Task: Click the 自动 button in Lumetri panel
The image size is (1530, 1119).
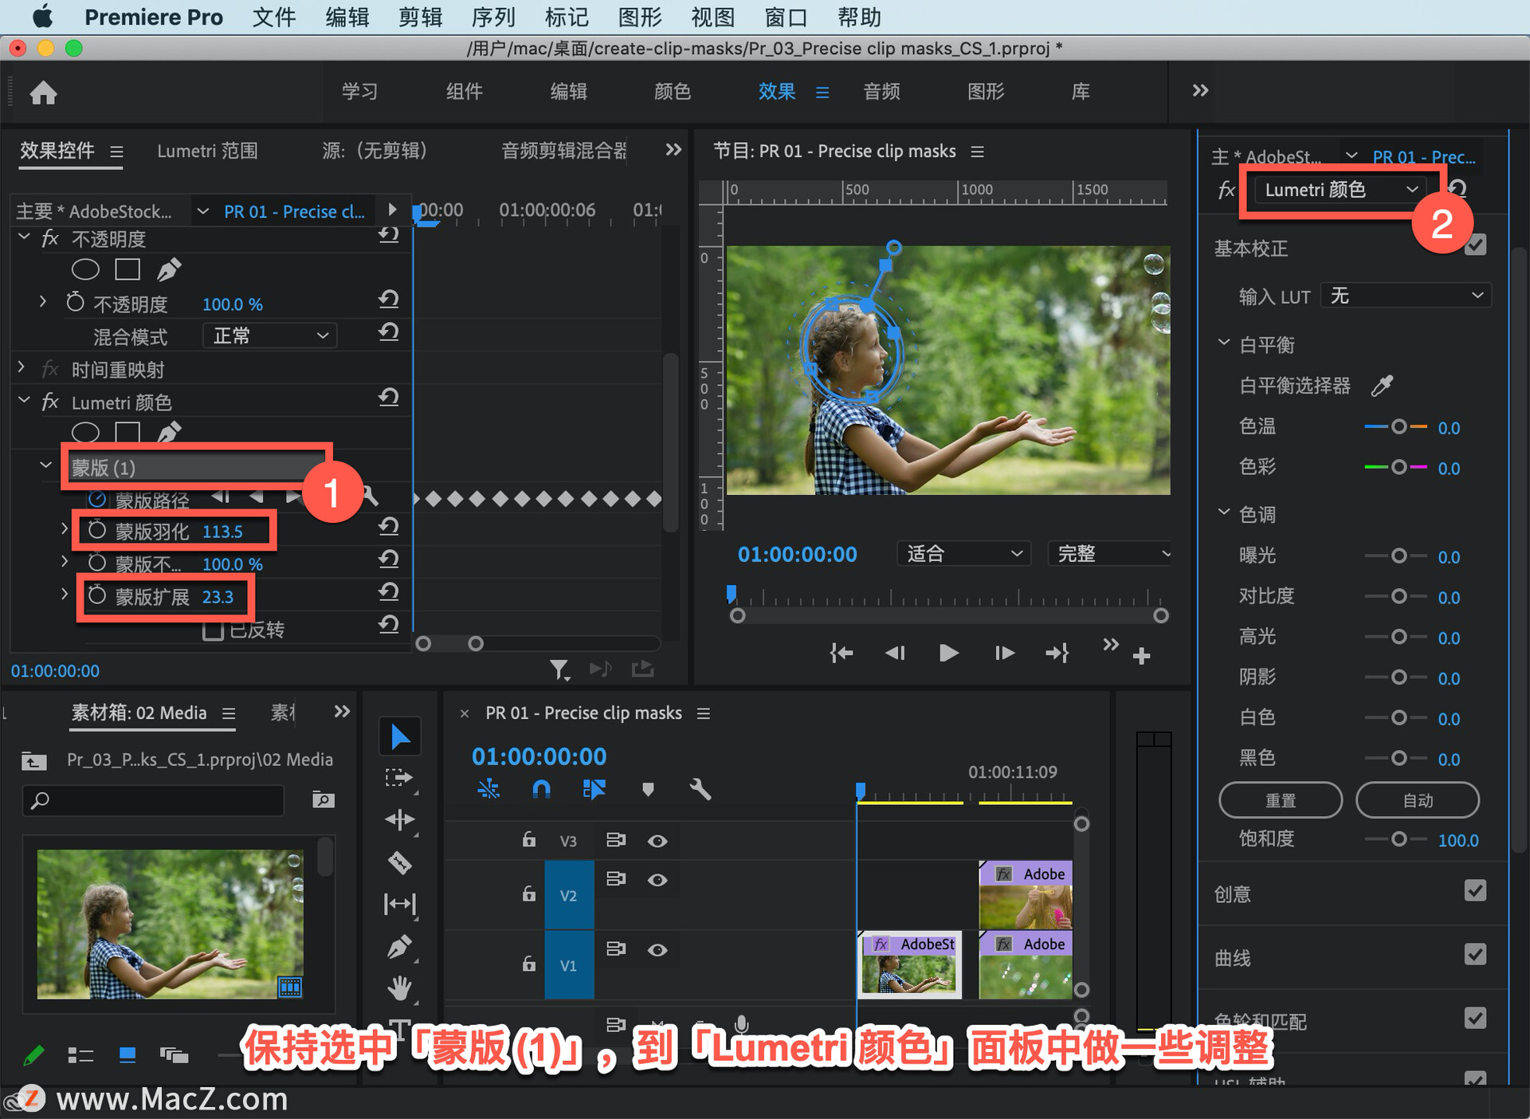Action: pos(1418,799)
